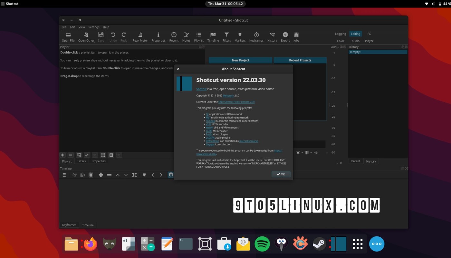Open the View menu
451x258 pixels.
(82, 27)
